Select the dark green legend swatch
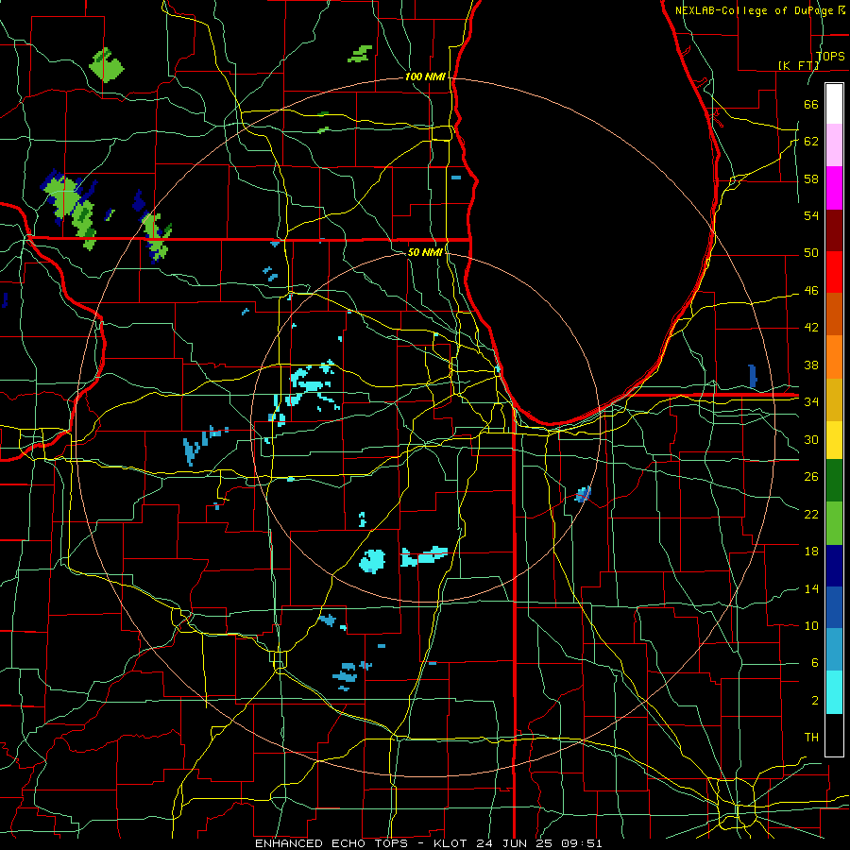The width and height of the screenshot is (850, 850). [x=834, y=481]
